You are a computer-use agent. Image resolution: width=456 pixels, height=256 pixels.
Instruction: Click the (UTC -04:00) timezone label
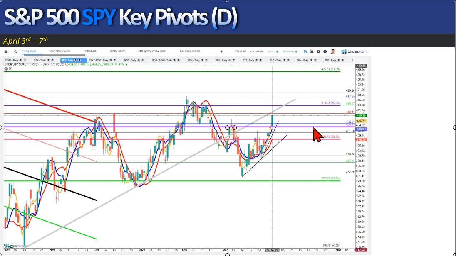click(256, 51)
